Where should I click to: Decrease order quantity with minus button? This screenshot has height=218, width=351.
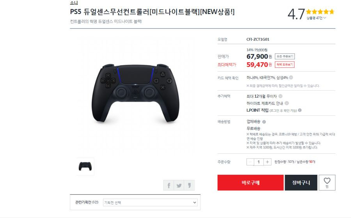point(250,162)
